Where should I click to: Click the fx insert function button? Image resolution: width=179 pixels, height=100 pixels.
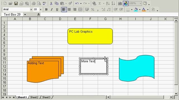point(39,14)
